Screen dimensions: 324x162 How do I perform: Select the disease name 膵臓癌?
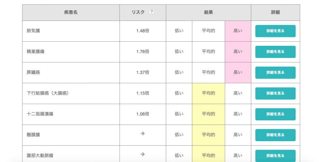[34, 72]
